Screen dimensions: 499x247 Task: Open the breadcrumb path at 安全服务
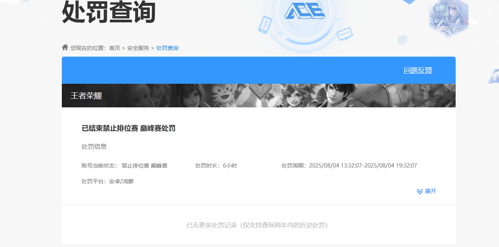tap(139, 48)
